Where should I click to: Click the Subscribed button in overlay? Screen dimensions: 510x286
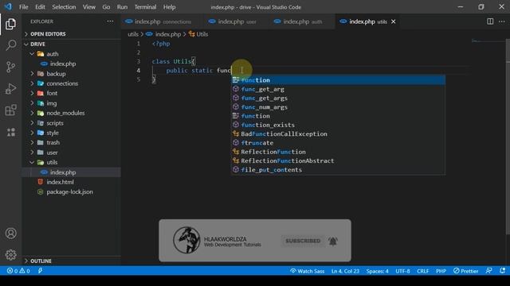[303, 241]
